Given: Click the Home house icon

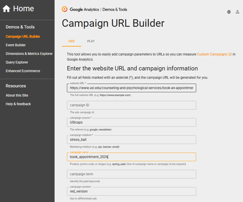Looking at the screenshot, I should [6, 9].
